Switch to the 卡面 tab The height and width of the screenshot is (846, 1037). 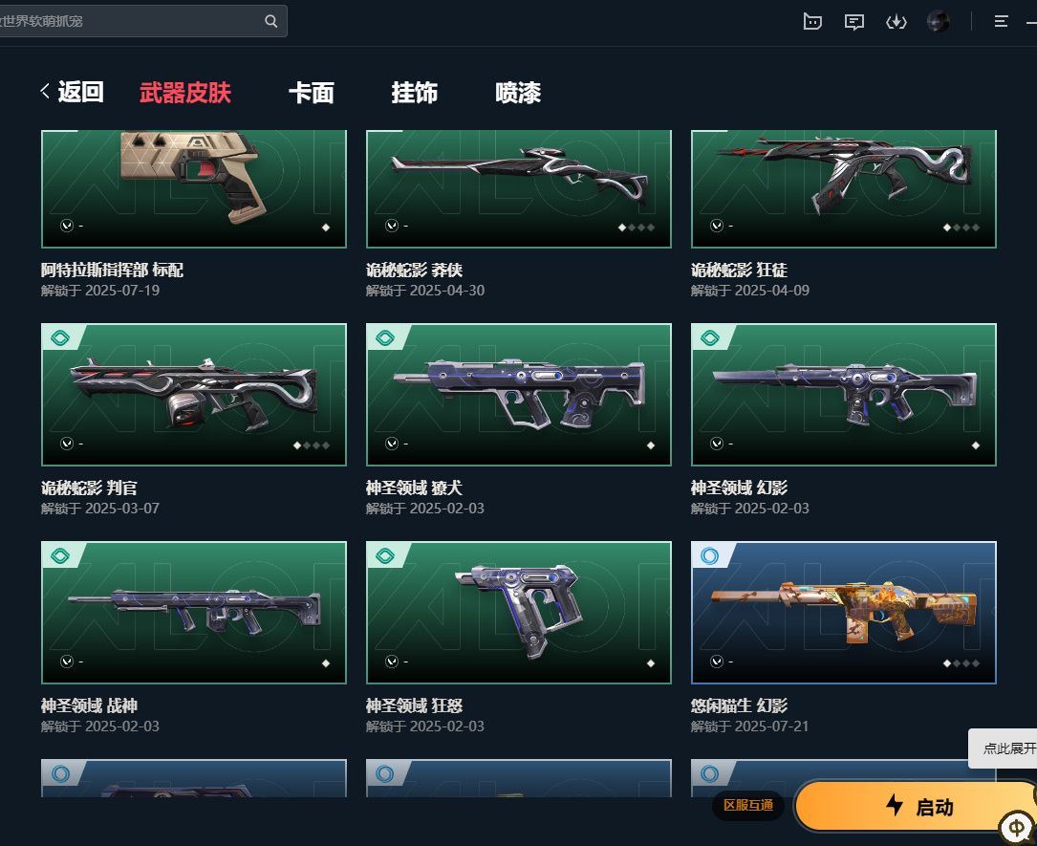pos(312,93)
